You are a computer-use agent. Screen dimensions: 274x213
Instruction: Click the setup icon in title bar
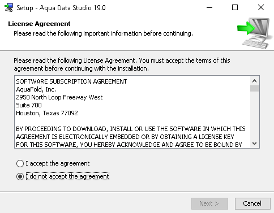(x=8, y=7)
